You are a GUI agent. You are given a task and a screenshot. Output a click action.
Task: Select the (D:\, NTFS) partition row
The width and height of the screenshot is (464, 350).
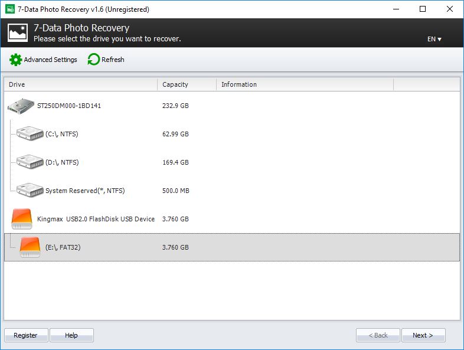[x=232, y=162]
